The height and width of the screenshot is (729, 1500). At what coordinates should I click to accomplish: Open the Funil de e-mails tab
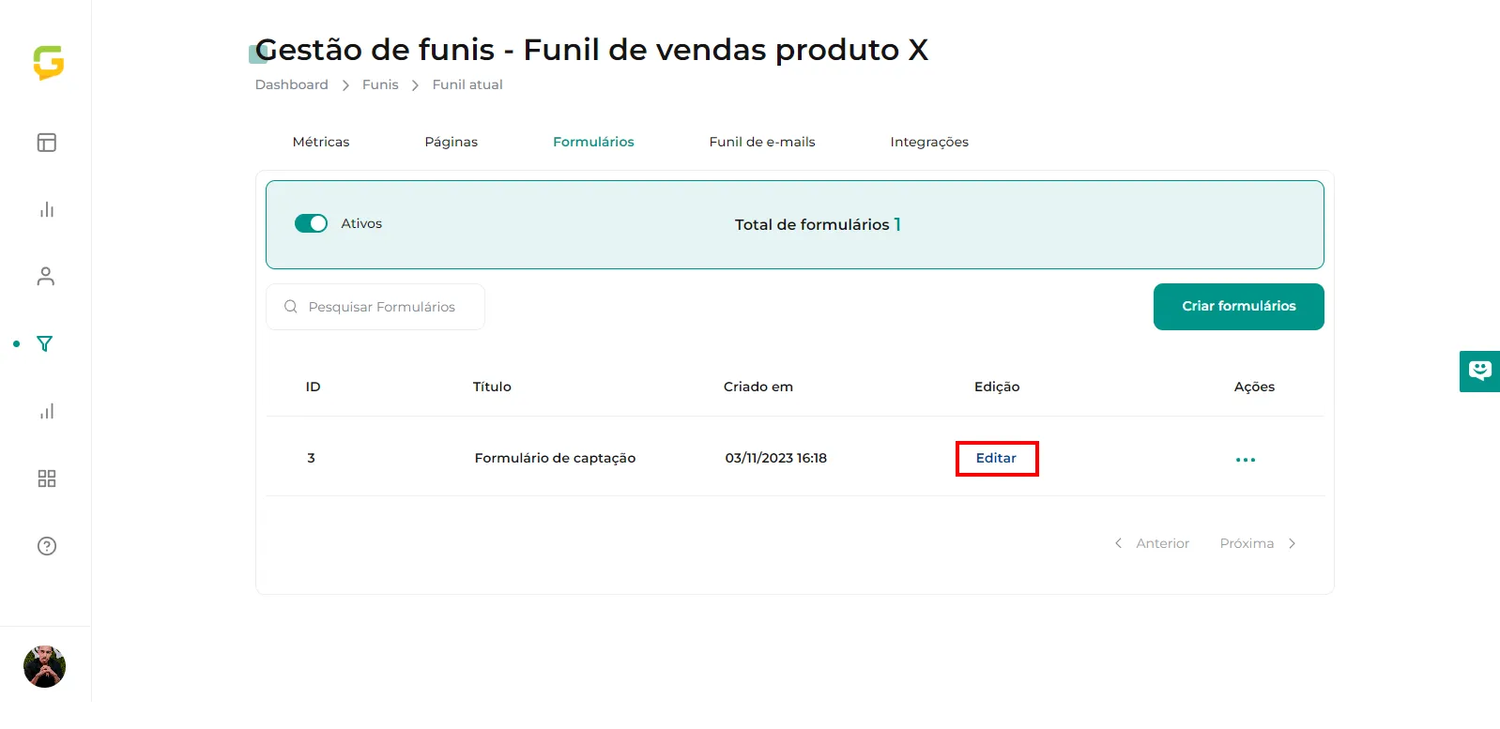762,142
